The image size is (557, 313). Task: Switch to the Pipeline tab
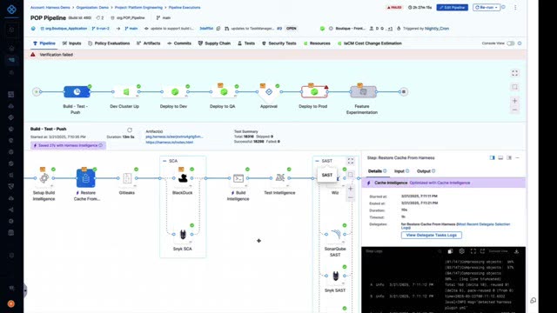click(x=44, y=43)
